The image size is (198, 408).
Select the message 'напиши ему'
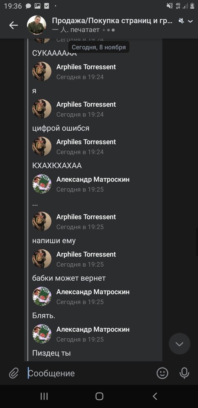[x=54, y=241]
